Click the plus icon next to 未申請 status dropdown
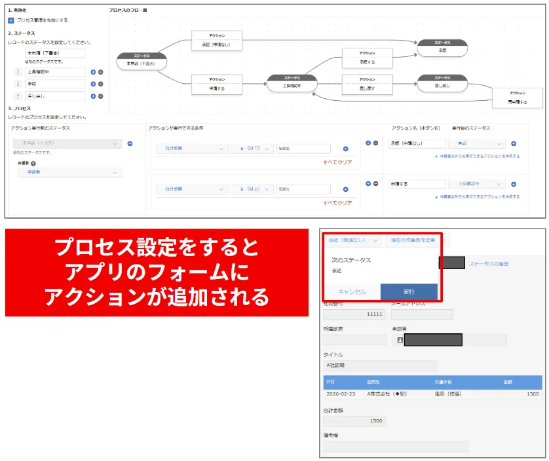The height and width of the screenshot is (461, 549). point(130,143)
